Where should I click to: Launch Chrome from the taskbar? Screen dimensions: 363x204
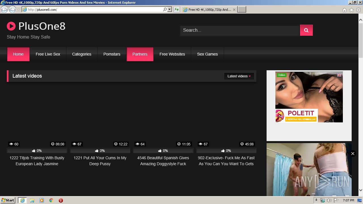(51, 200)
